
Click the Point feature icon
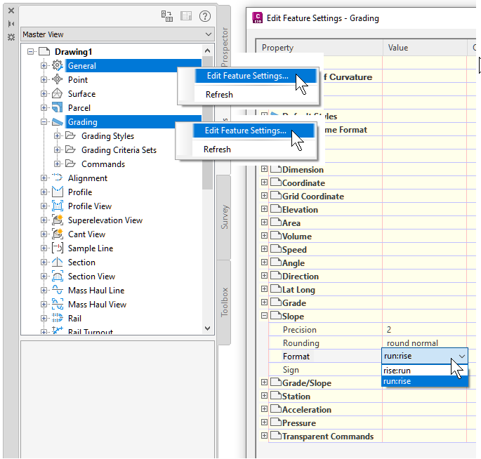pyautogui.click(x=58, y=79)
